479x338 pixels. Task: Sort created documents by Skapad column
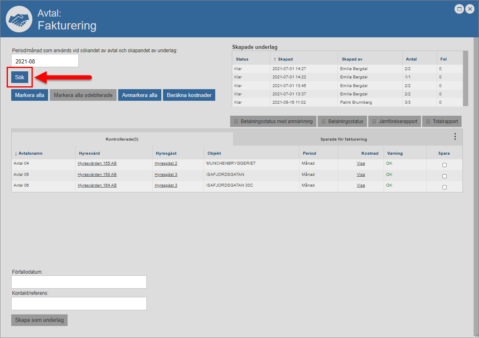(x=285, y=59)
